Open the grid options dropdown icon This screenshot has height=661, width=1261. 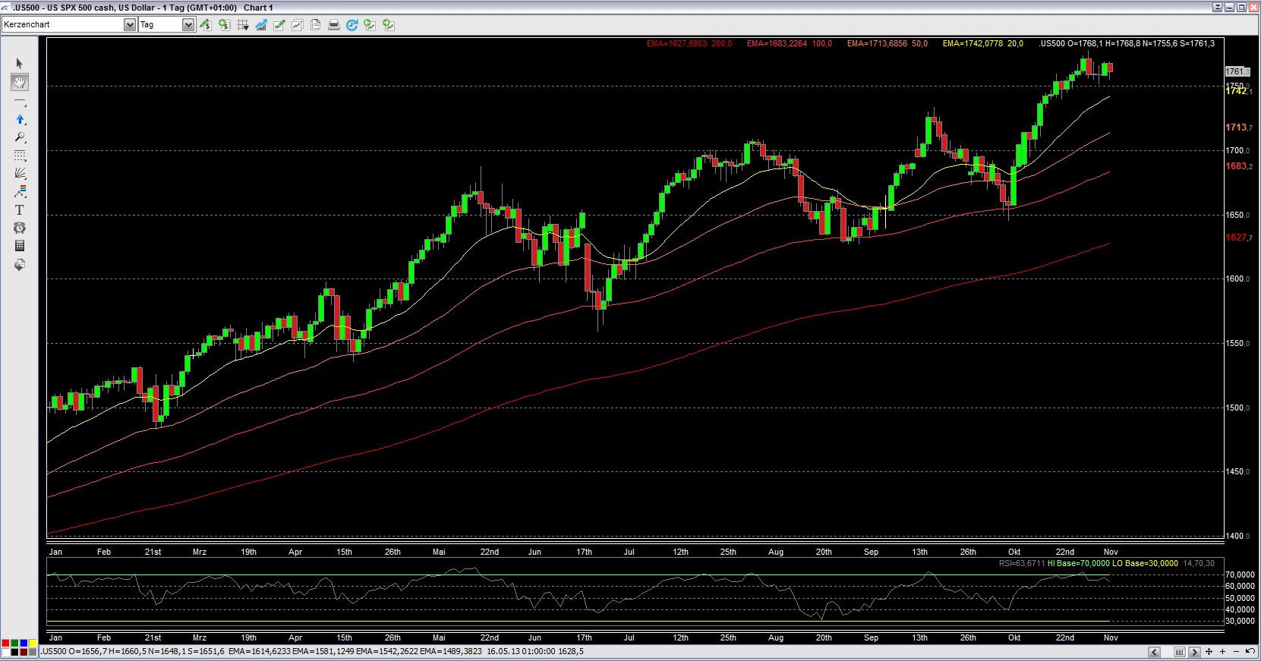pos(243,25)
